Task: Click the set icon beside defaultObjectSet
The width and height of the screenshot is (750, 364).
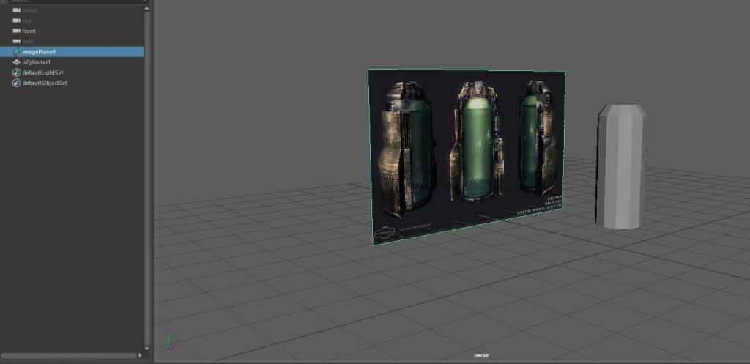Action: pyautogui.click(x=16, y=83)
